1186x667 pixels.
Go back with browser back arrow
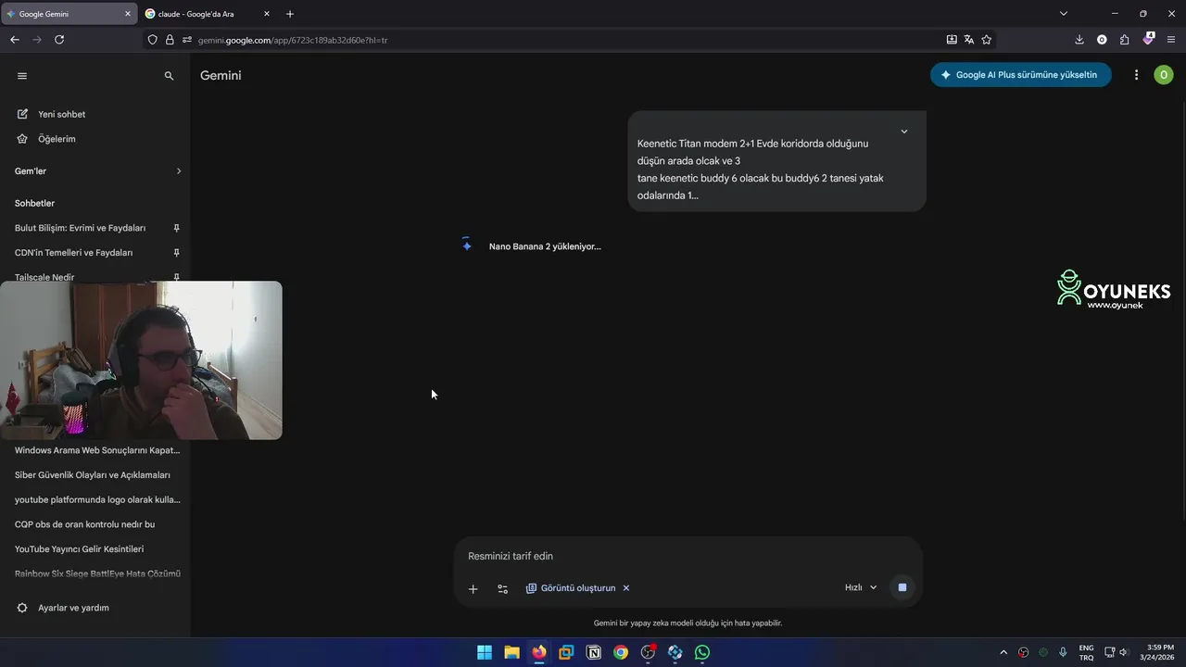[15, 40]
